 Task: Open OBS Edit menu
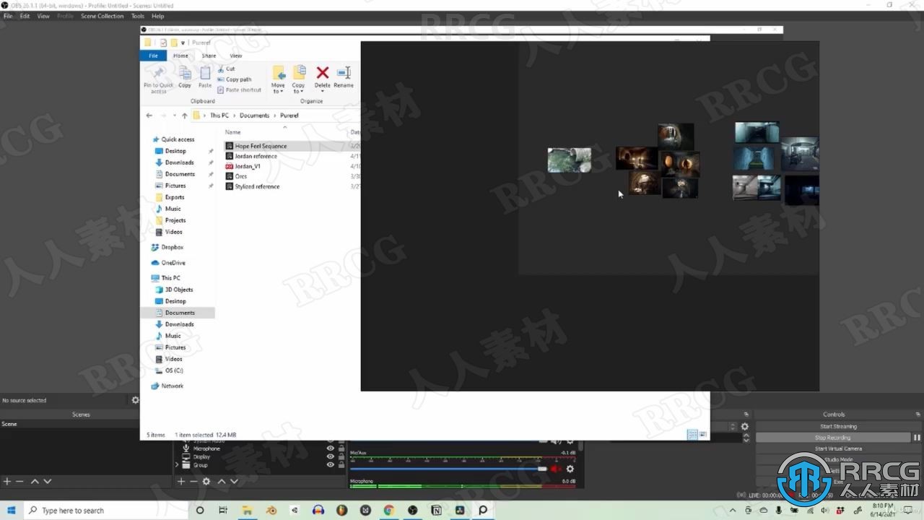tap(25, 16)
